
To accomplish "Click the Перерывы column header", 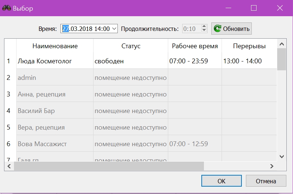I will click(249, 46).
